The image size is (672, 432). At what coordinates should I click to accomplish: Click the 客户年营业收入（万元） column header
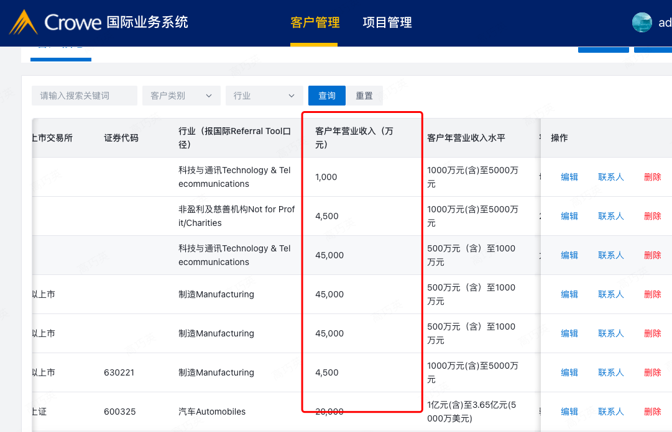[354, 138]
